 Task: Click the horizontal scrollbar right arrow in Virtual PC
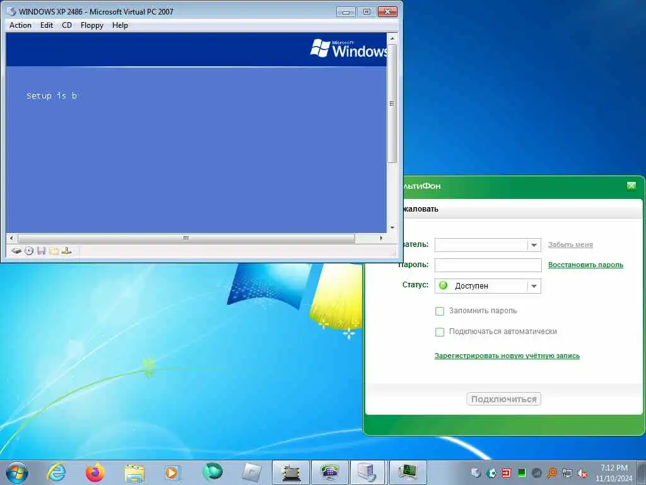coord(381,238)
